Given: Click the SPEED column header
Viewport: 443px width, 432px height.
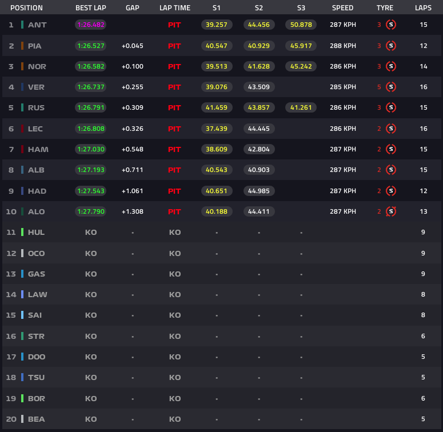Looking at the screenshot, I should 342,8.
